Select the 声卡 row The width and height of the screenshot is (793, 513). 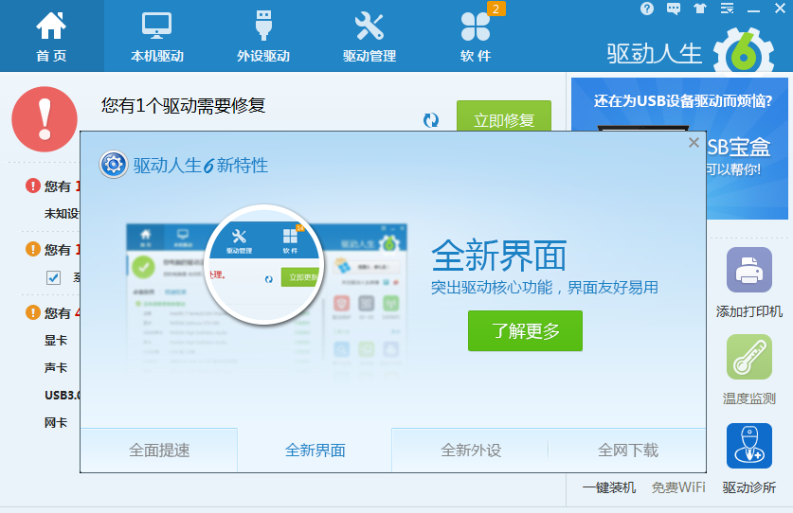56,368
